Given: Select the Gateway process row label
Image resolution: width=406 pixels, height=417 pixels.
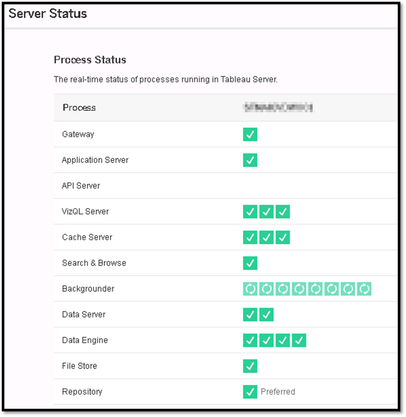Looking at the screenshot, I should (78, 134).
